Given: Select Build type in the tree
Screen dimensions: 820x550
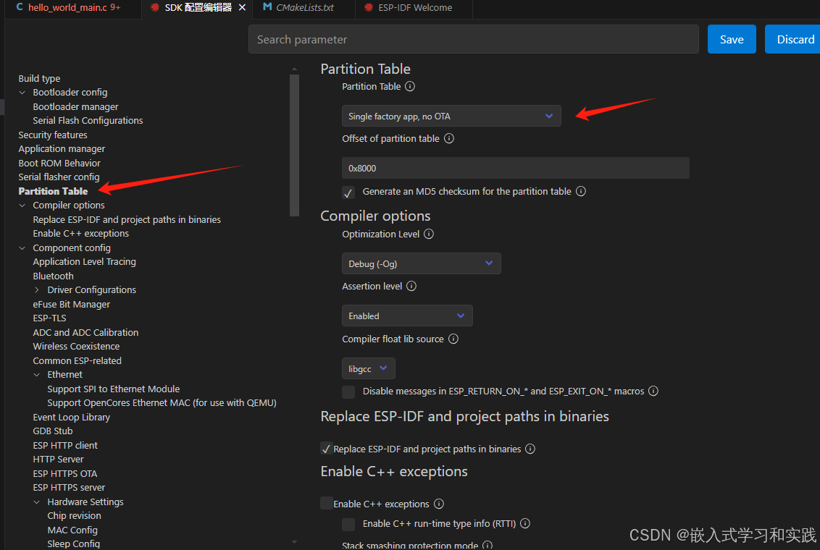Looking at the screenshot, I should [39, 78].
